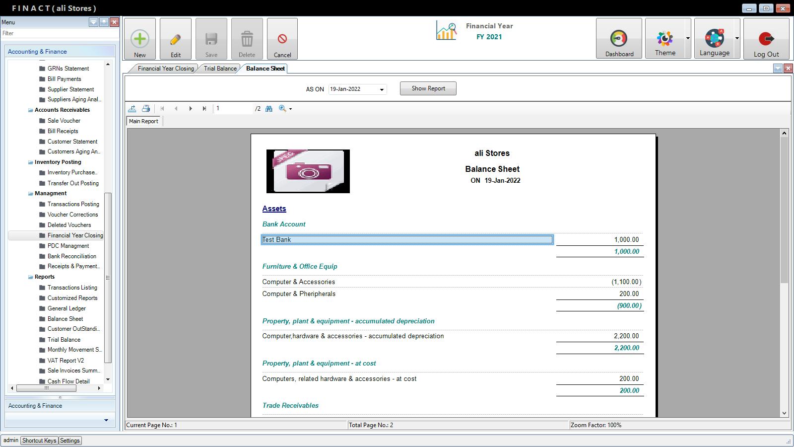Jump to the last report page
Viewport: 794px width, 447px height.
tap(204, 109)
